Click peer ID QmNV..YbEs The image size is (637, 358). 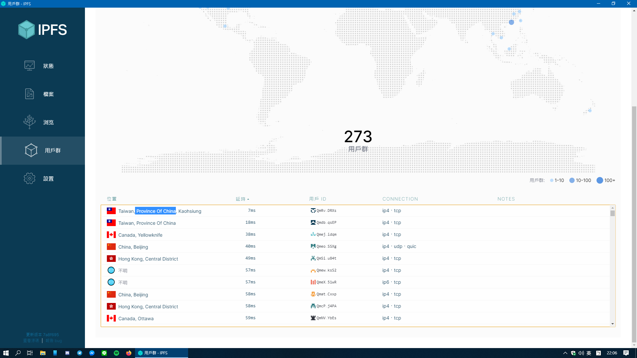326,318
